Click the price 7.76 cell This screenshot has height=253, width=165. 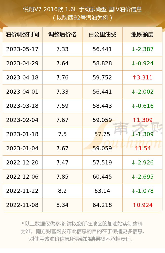tap(62, 78)
